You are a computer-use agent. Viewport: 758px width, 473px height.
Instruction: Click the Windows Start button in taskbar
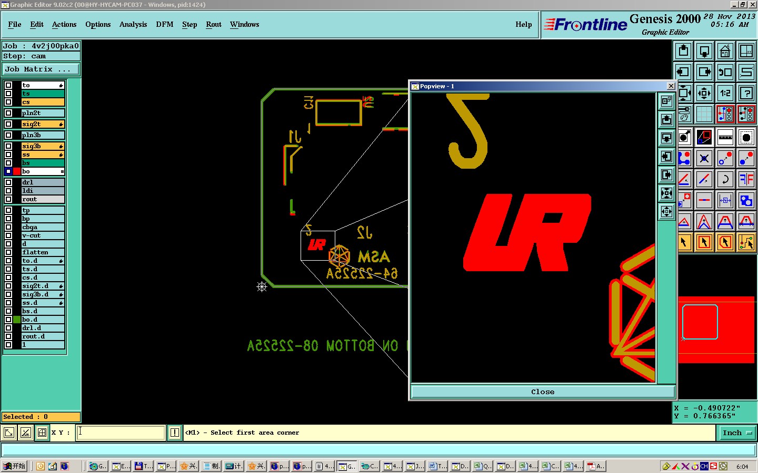coord(14,466)
